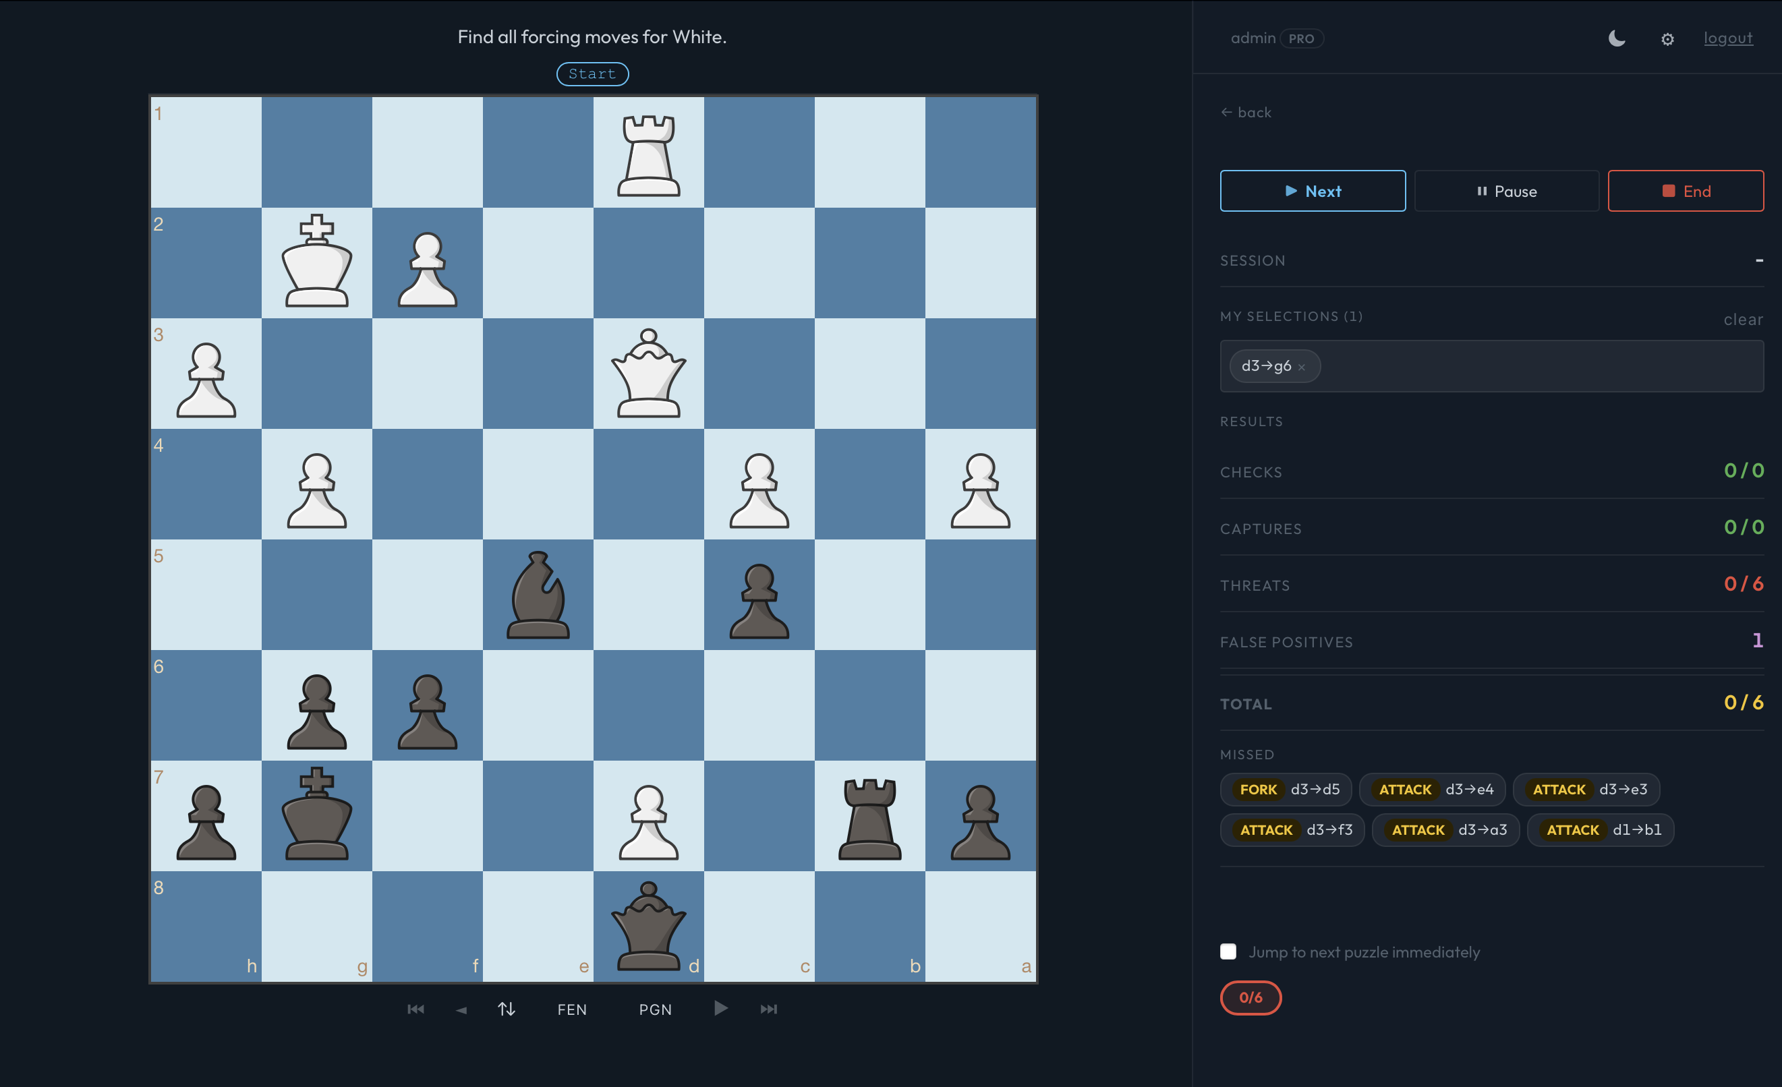Open settings gear icon
The width and height of the screenshot is (1782, 1087).
1667,39
